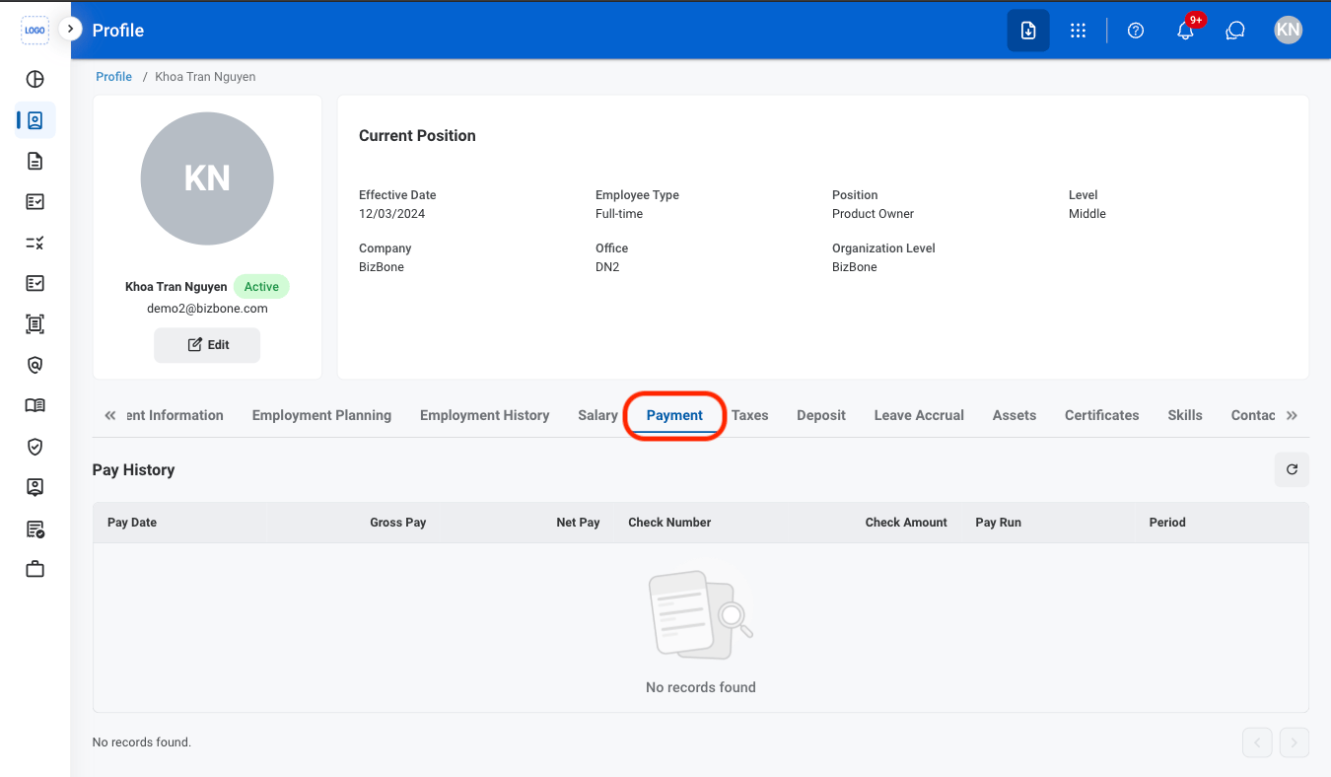Switch to the Employment Planning tab
This screenshot has height=777, width=1331.
tap(321, 415)
